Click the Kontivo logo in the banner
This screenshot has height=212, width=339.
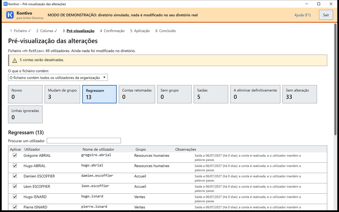(10, 15)
